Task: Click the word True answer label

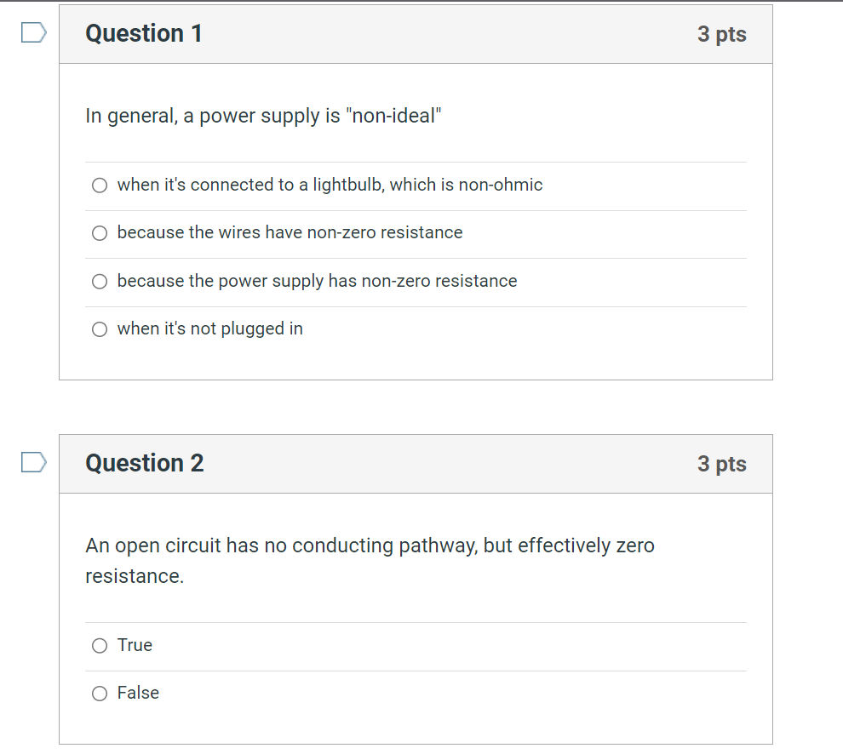Action: pyautogui.click(x=135, y=645)
